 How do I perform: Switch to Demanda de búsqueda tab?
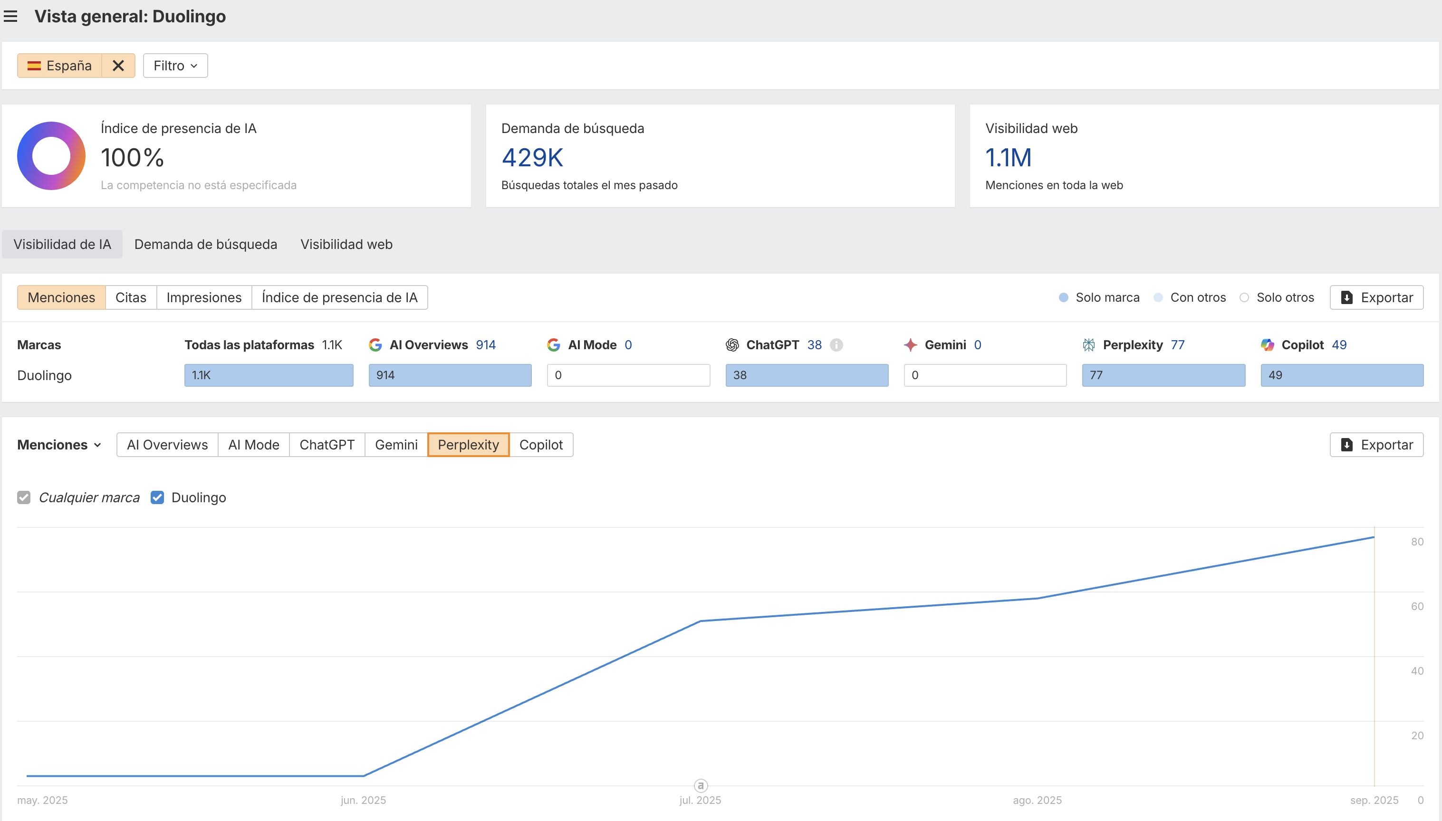pyautogui.click(x=205, y=244)
